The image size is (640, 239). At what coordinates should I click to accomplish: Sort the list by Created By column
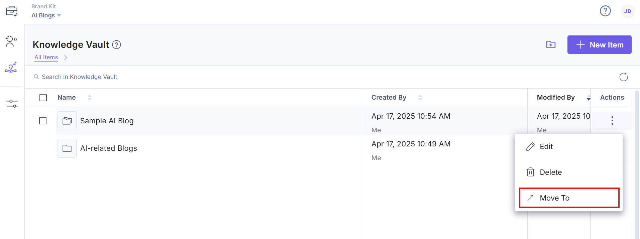point(420,98)
